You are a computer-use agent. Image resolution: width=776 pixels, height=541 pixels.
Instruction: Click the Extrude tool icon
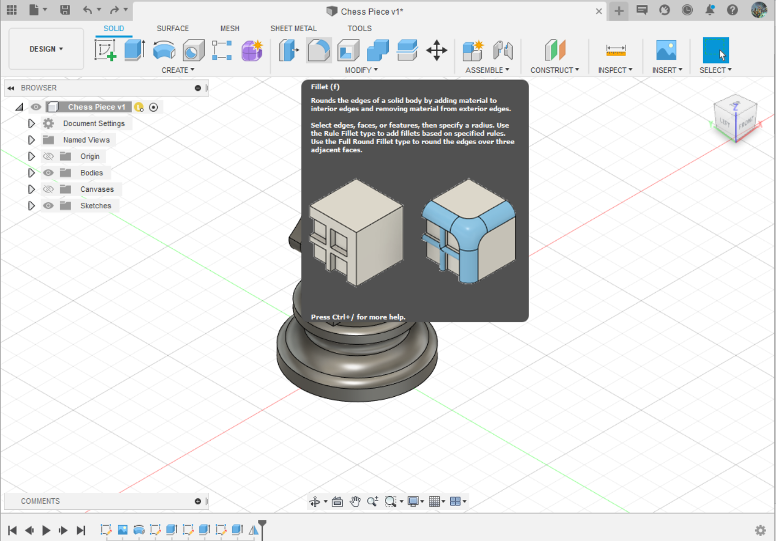(x=134, y=50)
